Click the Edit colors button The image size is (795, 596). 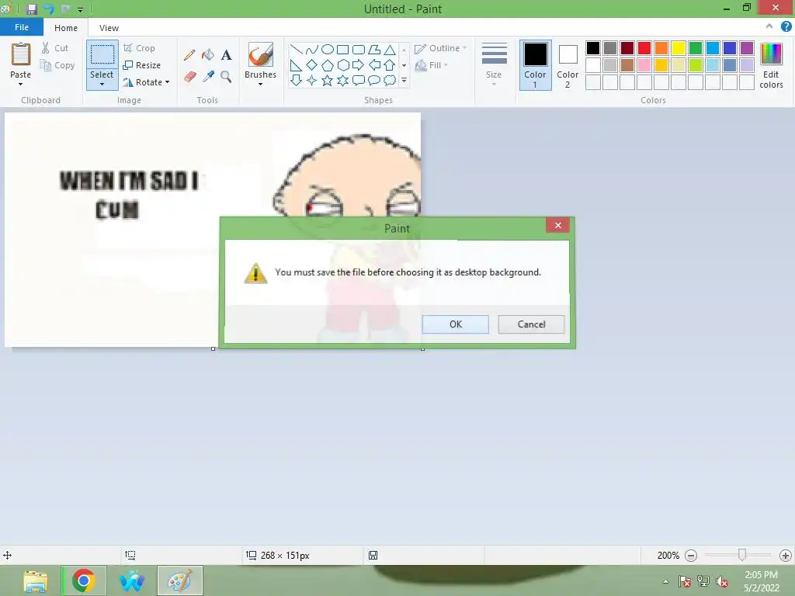tap(771, 66)
